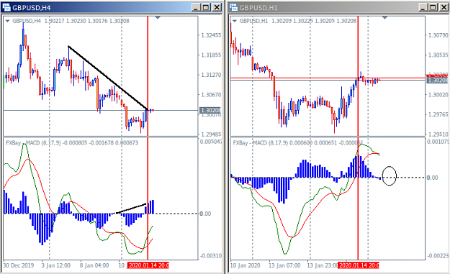The image size is (450, 274).
Task: Click the FXBay MACD label in H4 window
Action: (x=72, y=142)
